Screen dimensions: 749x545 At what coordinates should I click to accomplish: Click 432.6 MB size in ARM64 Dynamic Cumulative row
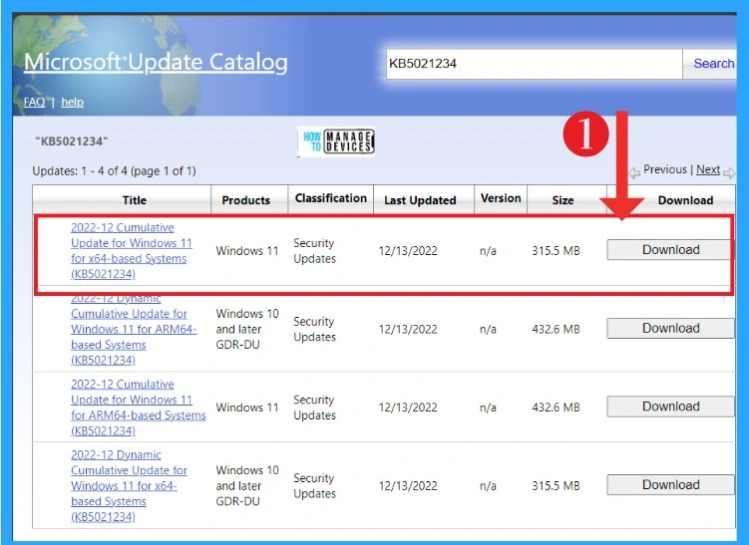coord(557,329)
